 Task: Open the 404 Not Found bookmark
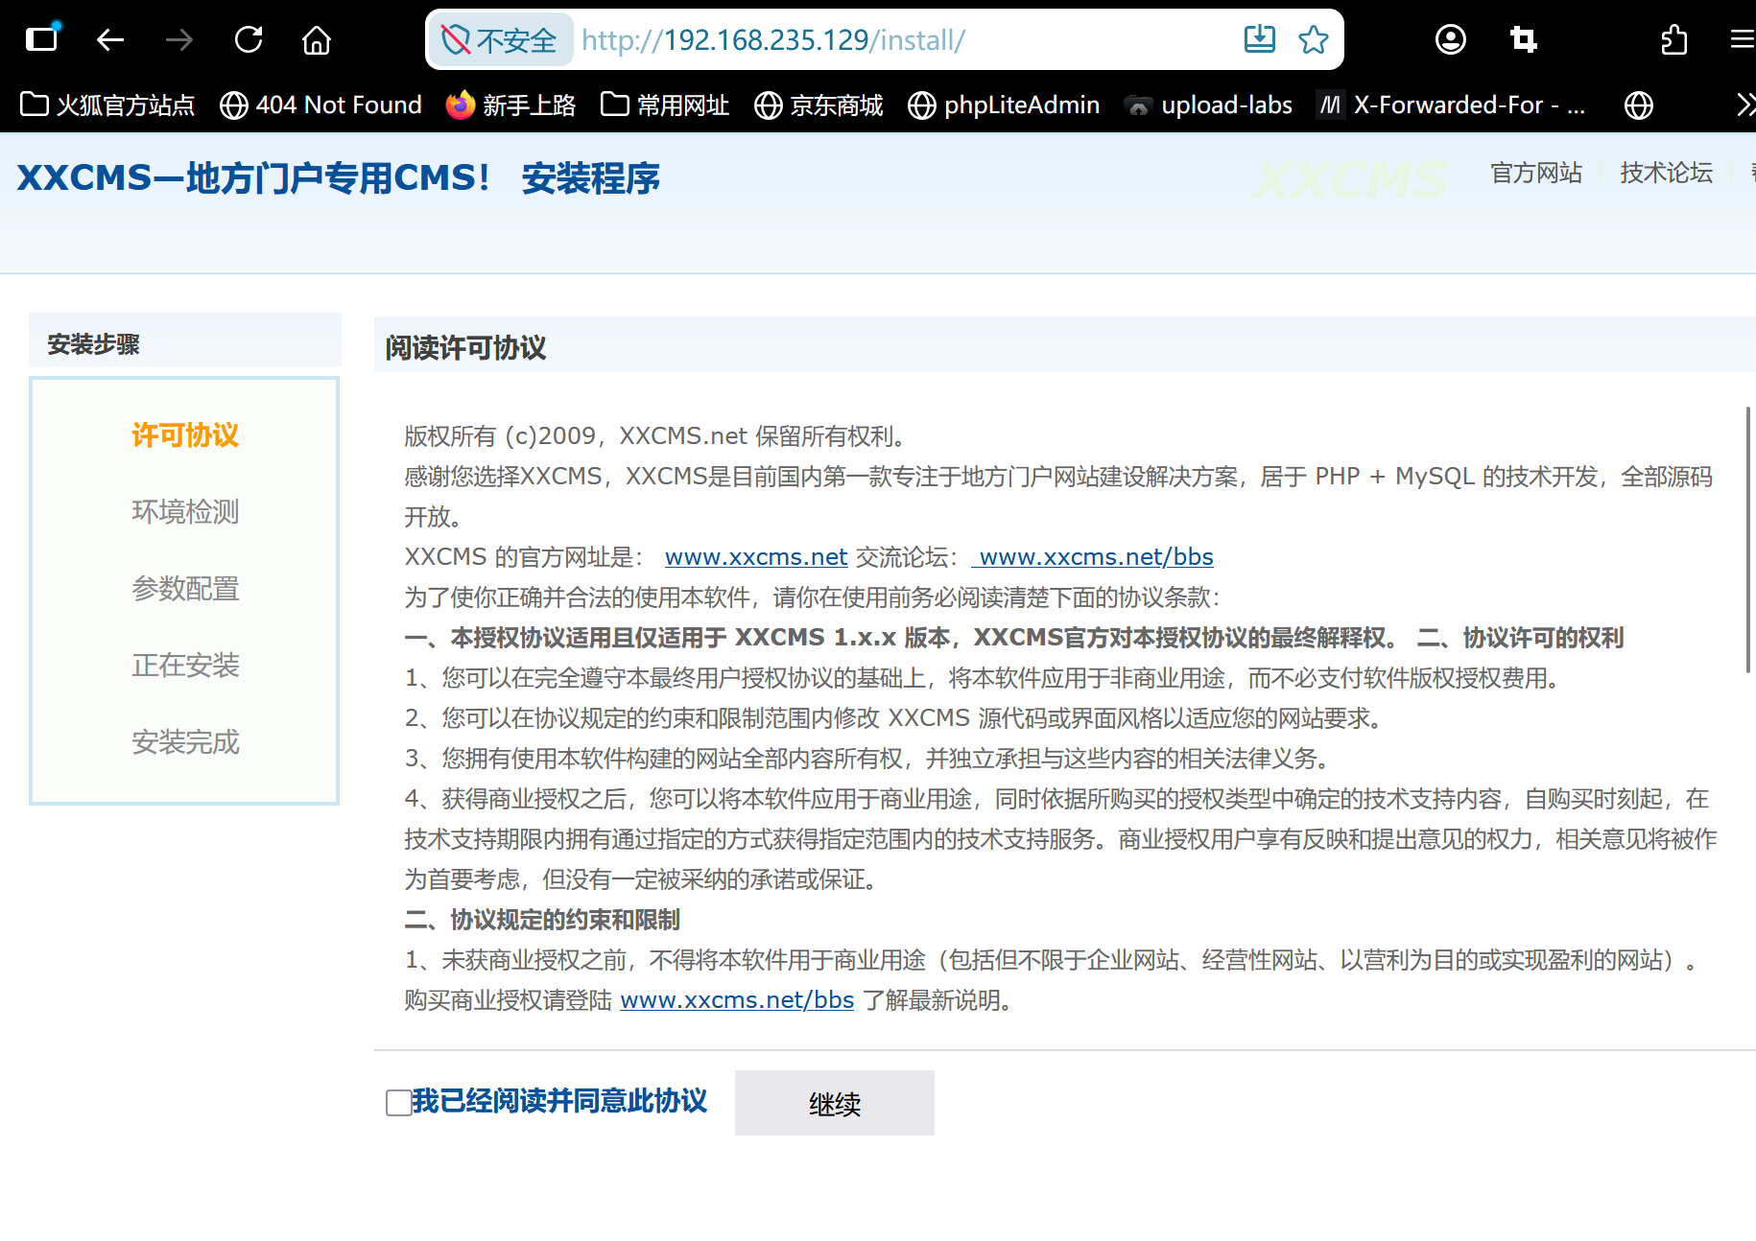(x=320, y=105)
